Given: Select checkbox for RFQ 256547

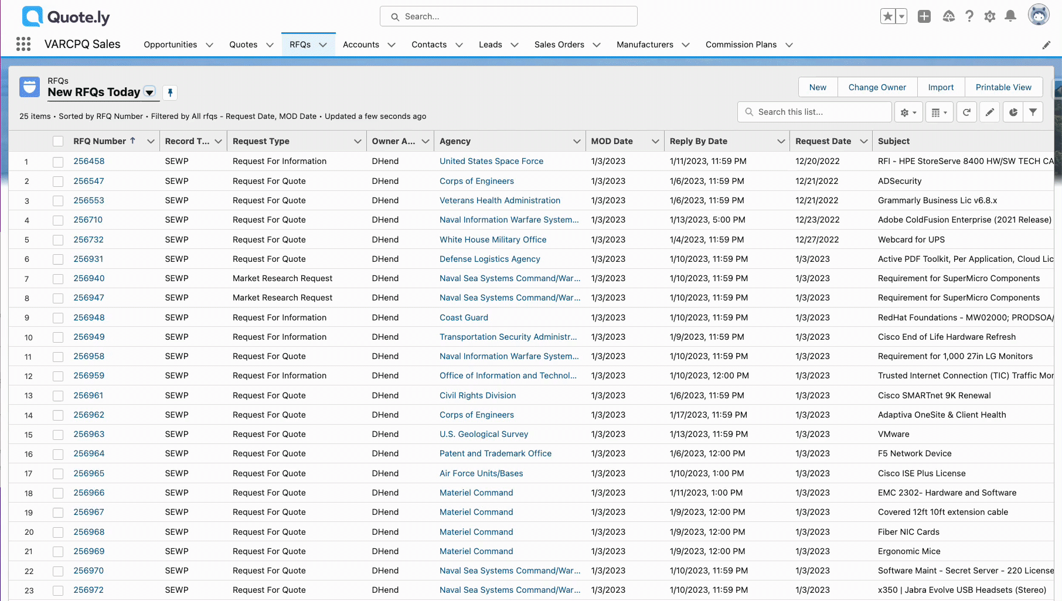Looking at the screenshot, I should 58,182.
